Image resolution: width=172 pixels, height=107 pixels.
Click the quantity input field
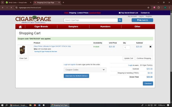pos(127,48)
